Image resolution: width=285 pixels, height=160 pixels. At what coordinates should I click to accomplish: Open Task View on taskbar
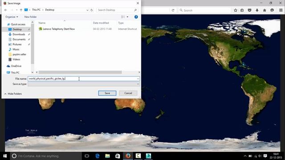coord(87,156)
